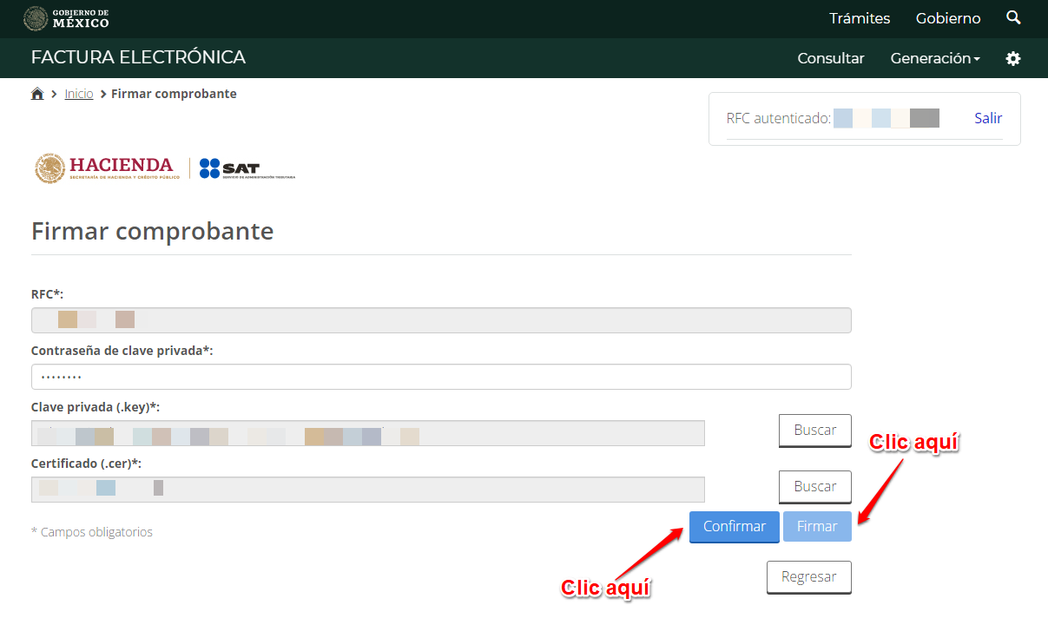Click the Certificado (.cer) file field
Viewport: 1048px width, 638px height.
tap(368, 490)
